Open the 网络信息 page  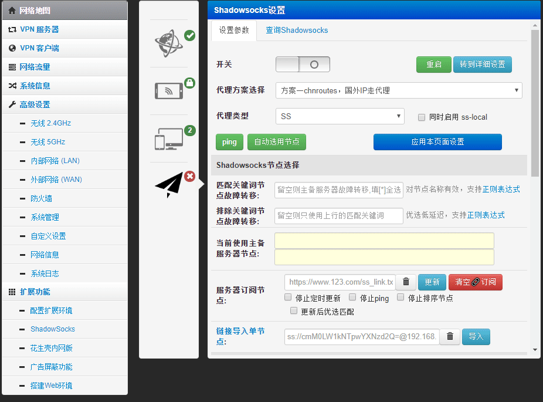click(x=65, y=255)
